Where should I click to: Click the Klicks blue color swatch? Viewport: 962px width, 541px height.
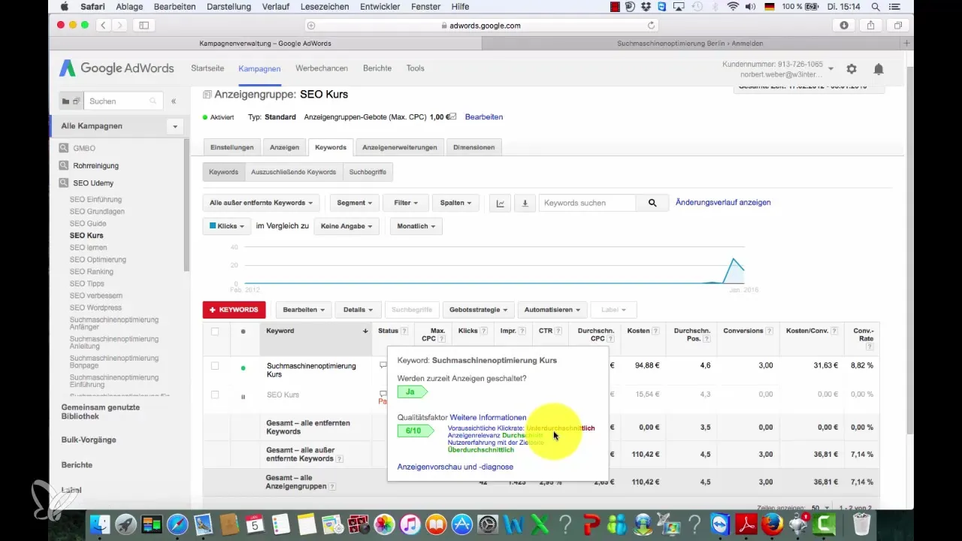tap(213, 226)
